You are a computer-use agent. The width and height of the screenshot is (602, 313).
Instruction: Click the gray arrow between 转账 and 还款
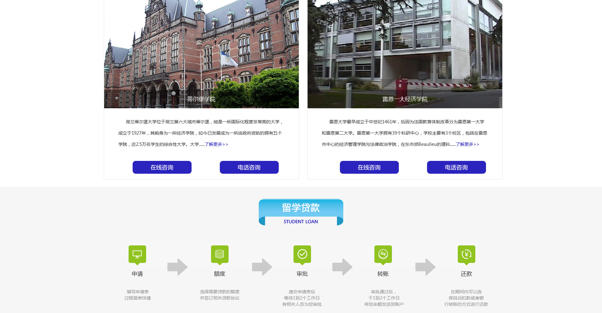click(425, 267)
